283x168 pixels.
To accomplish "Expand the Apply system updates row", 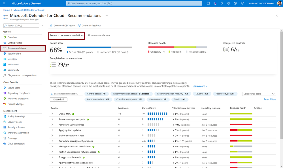I will tap(52, 130).
